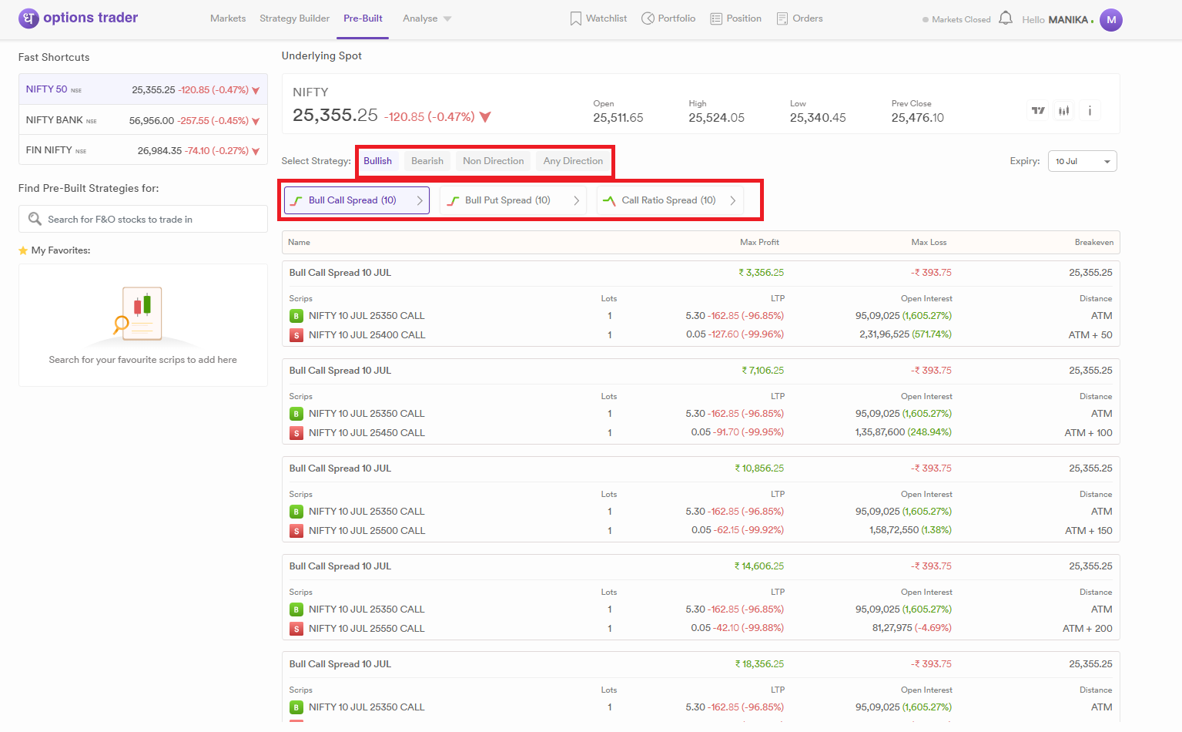
Task: Open the Expiry 10 Jul dropdown
Action: point(1082,161)
